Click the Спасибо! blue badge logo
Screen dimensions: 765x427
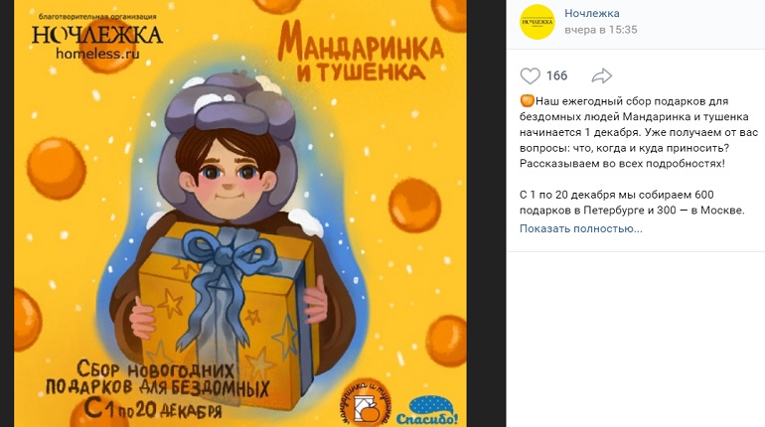pos(427,410)
